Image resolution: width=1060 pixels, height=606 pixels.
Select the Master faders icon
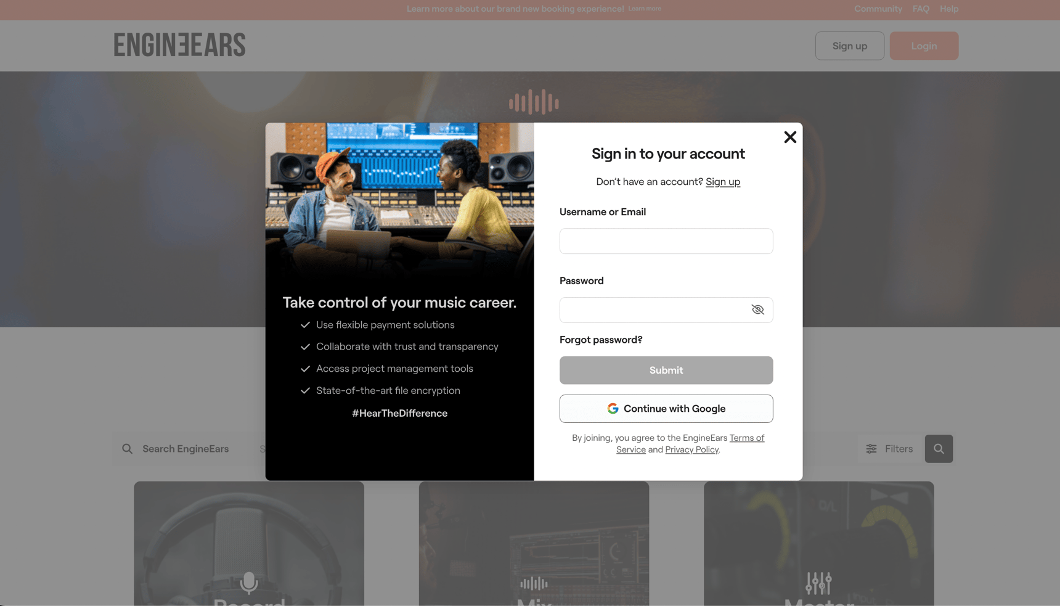[x=818, y=583]
